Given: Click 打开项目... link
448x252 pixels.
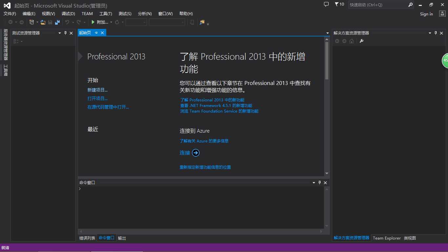Looking at the screenshot, I should click(x=97, y=98).
